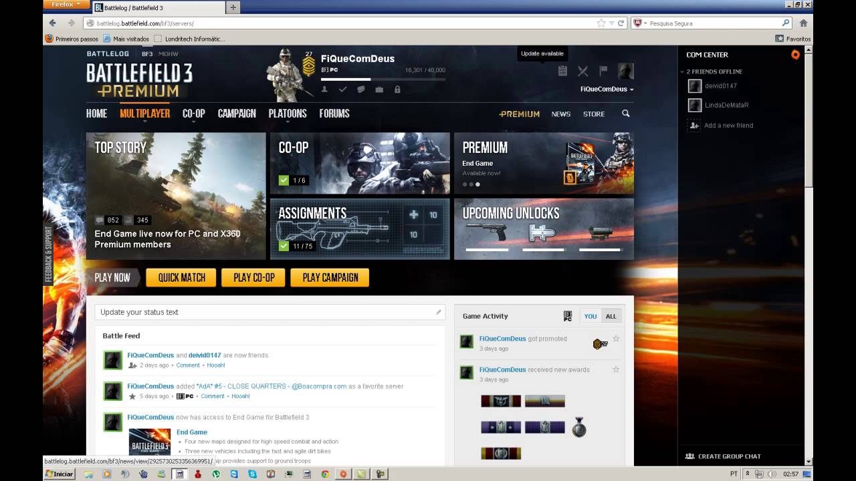Open the Firefox menu dropdown button

(x=66, y=5)
